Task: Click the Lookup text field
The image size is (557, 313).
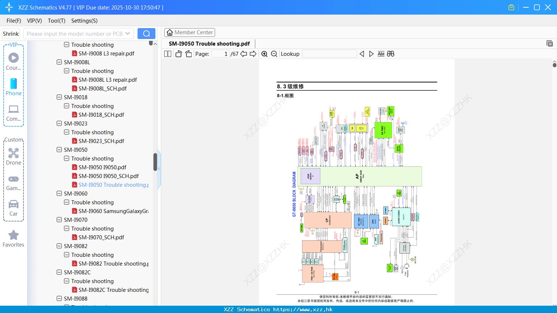Action: pyautogui.click(x=329, y=54)
